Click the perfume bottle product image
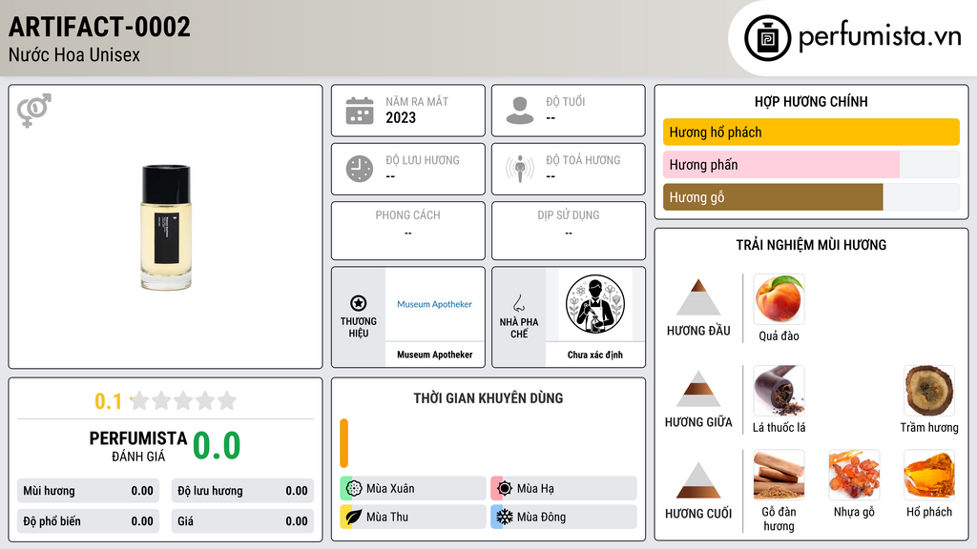This screenshot has height=549, width=977. [166, 227]
